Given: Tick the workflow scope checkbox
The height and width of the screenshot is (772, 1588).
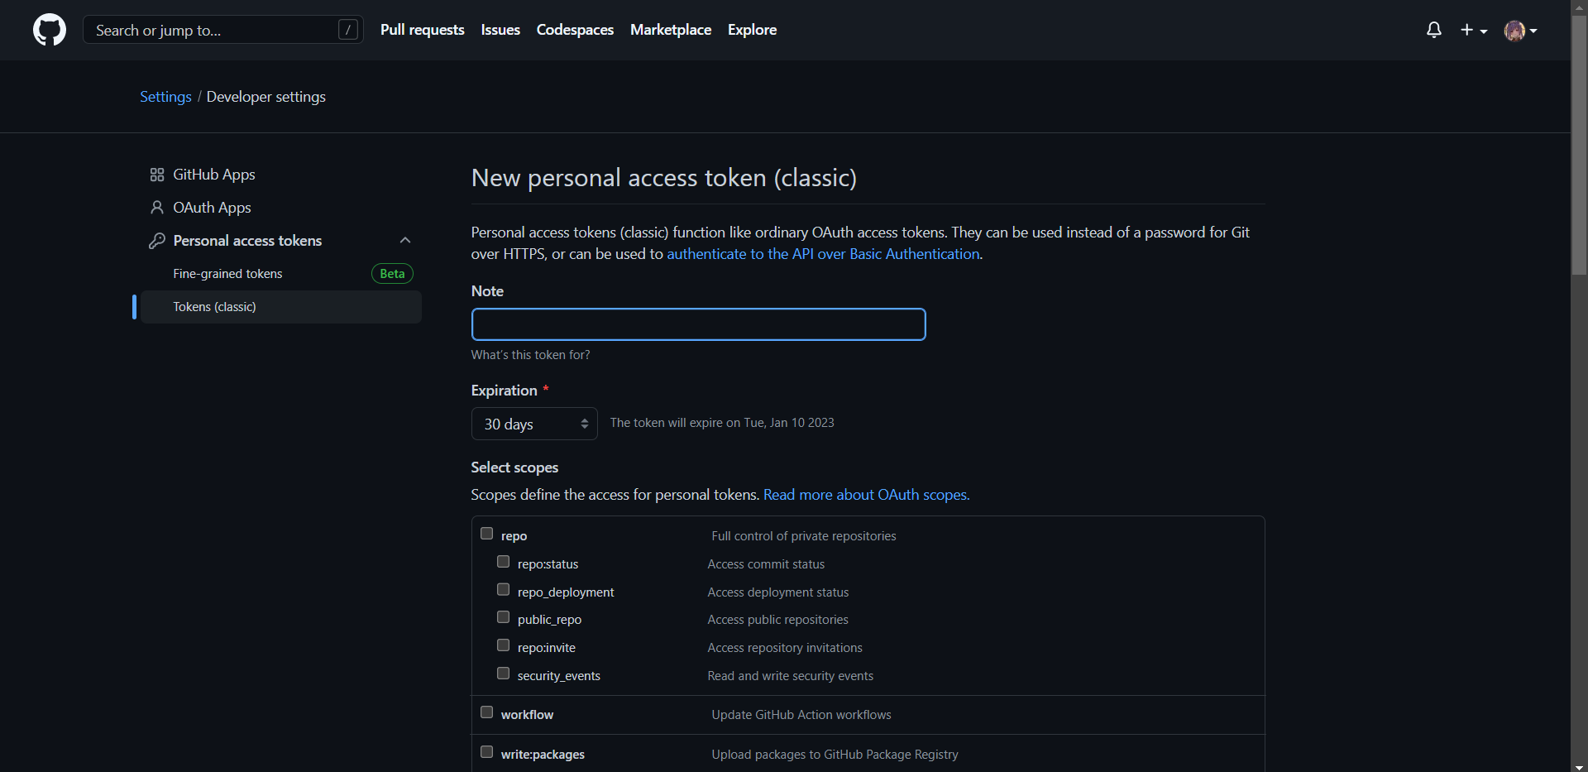Looking at the screenshot, I should pyautogui.click(x=487, y=712).
